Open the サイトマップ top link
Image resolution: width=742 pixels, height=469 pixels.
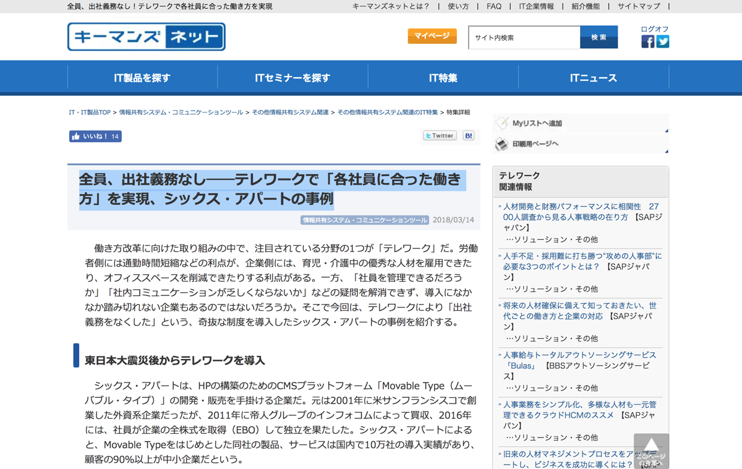tap(639, 6)
